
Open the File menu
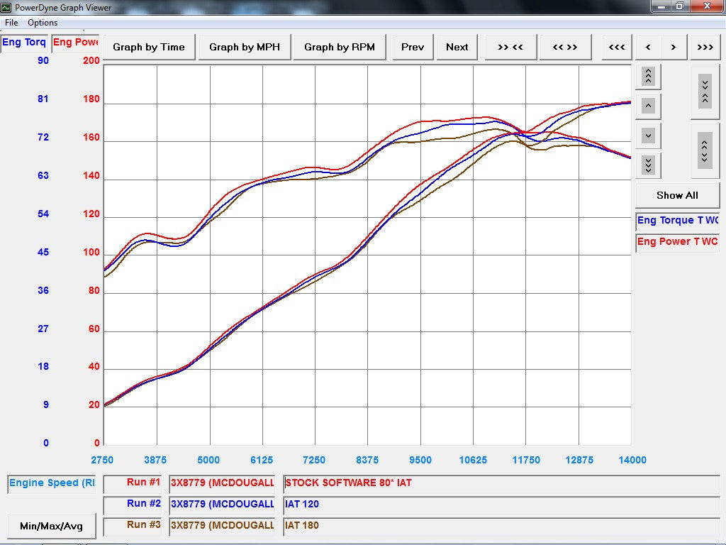click(x=11, y=23)
